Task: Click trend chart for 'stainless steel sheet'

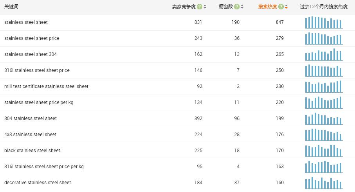Action: click(x=324, y=23)
